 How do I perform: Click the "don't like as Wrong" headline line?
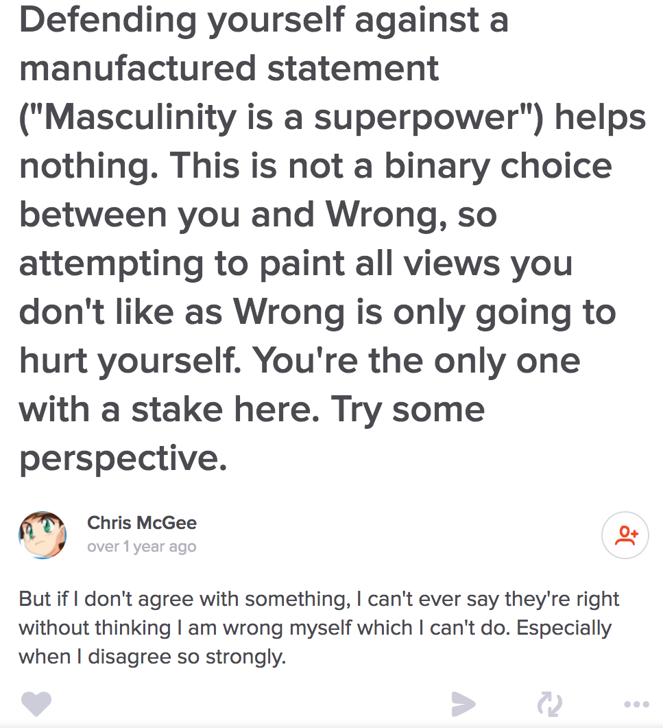pos(317,312)
